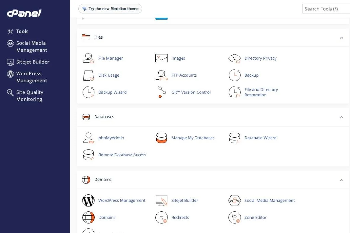Click the Databases section header icon

pyautogui.click(x=86, y=117)
